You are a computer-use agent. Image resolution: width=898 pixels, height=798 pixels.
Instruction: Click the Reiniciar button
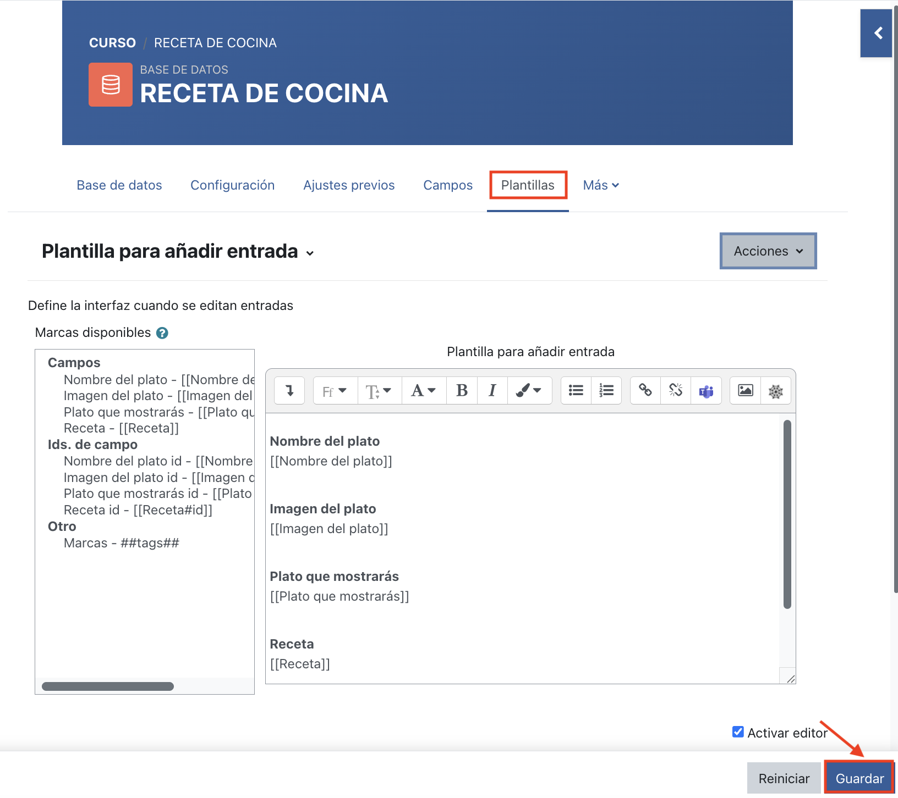pos(784,778)
